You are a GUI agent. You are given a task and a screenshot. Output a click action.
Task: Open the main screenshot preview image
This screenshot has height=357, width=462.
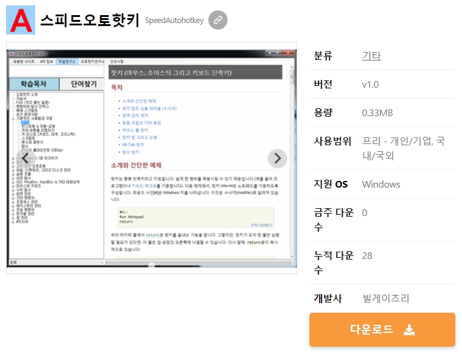point(151,158)
